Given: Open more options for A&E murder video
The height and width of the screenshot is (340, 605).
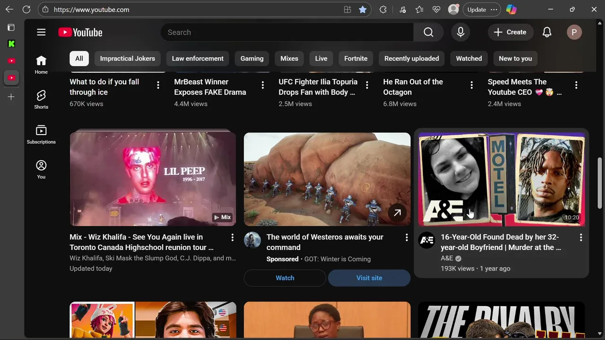Looking at the screenshot, I should point(581,238).
